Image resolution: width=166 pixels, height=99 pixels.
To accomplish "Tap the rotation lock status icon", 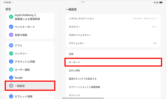I will point(157,2).
